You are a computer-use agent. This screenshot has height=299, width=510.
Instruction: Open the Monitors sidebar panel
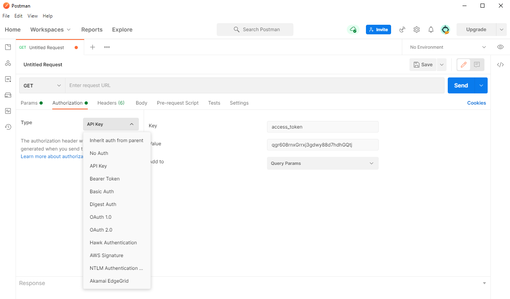point(8,111)
